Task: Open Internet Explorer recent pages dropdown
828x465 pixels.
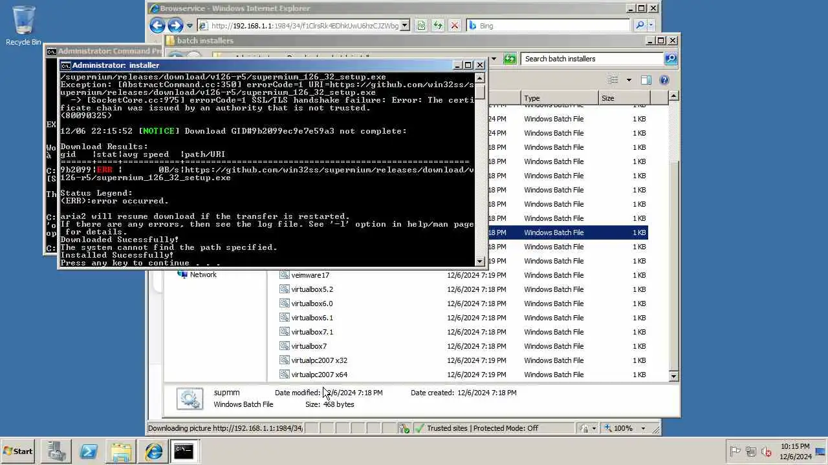Action: pos(190,26)
